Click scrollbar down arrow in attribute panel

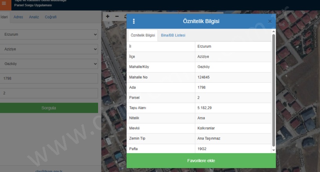274,150
